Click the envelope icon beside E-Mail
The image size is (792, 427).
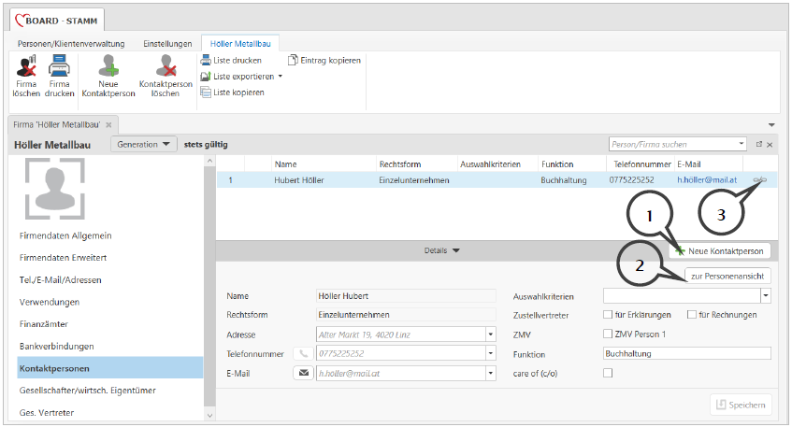coord(304,373)
